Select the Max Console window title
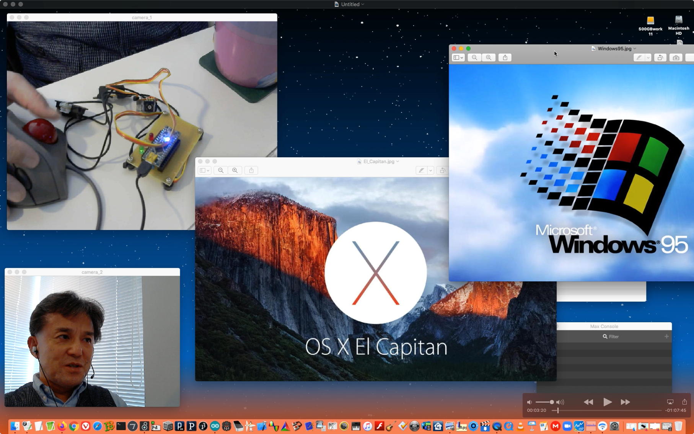The height and width of the screenshot is (434, 694). [x=604, y=326]
